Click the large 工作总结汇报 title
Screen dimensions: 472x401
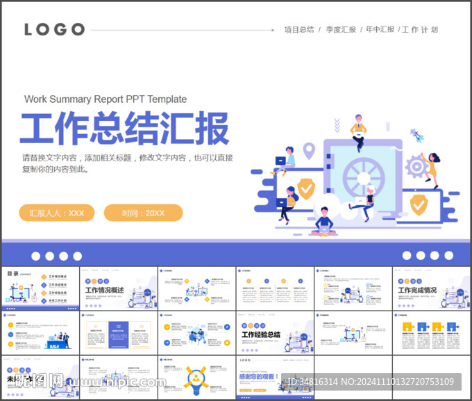tap(125, 128)
